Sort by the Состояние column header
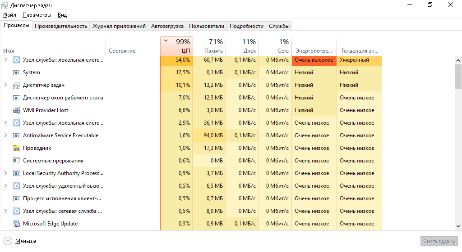Viewport: 462px width, 252px height. [133, 46]
